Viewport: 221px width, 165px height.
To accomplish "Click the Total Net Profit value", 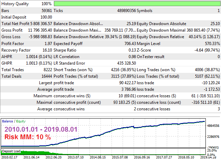I will pos(41,24).
